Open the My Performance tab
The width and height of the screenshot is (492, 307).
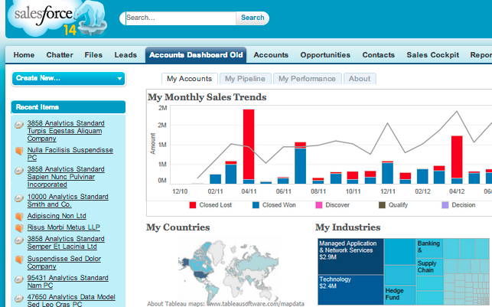coord(305,78)
